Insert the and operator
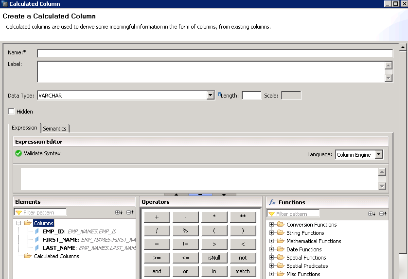 (157, 271)
